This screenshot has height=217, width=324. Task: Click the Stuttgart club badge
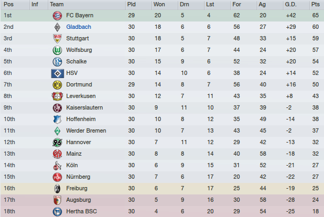tap(57, 38)
